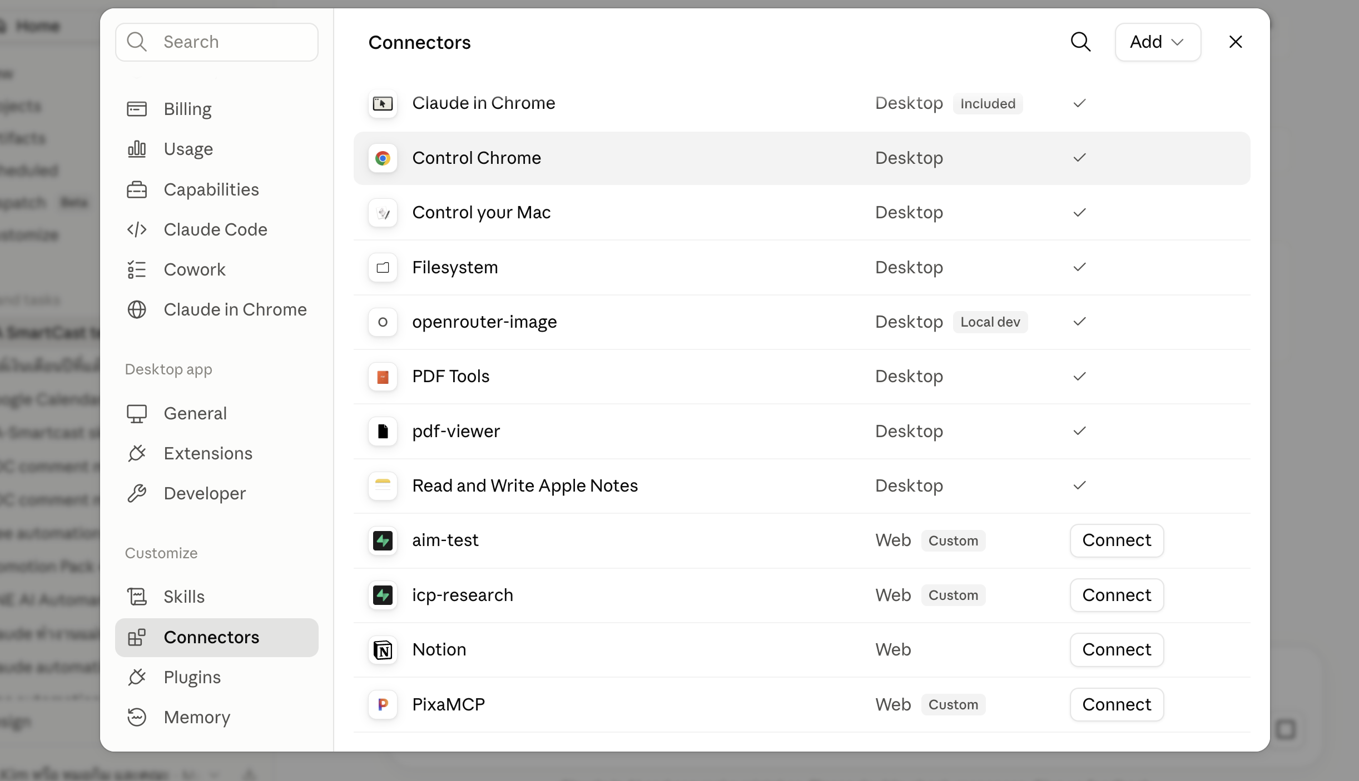
Task: Toggle the checkmark for Claude in Chrome connector
Action: tap(1080, 103)
